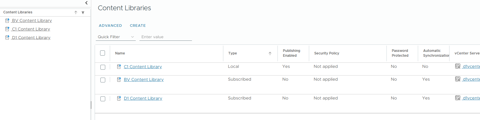The height and width of the screenshot is (120, 480).
Task: Click the vCenter Server icon in the D1 row
Action: click(458, 98)
